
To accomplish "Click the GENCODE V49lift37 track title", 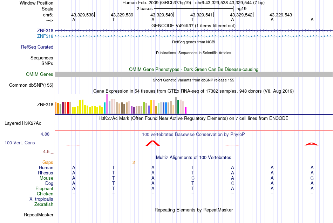I will [x=193, y=26].
